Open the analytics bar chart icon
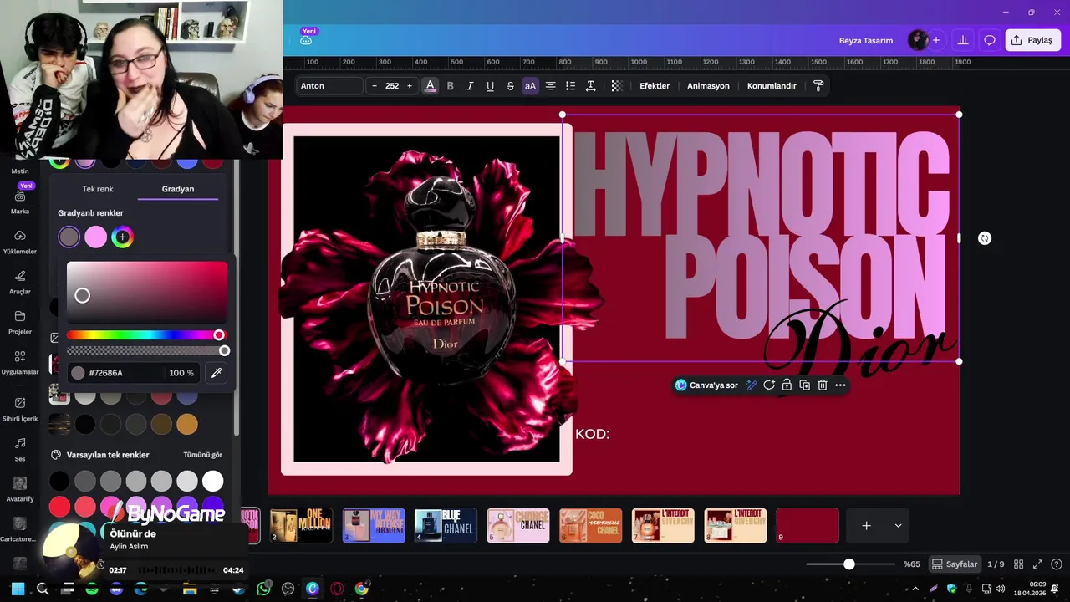Image resolution: width=1070 pixels, height=602 pixels. pos(963,40)
